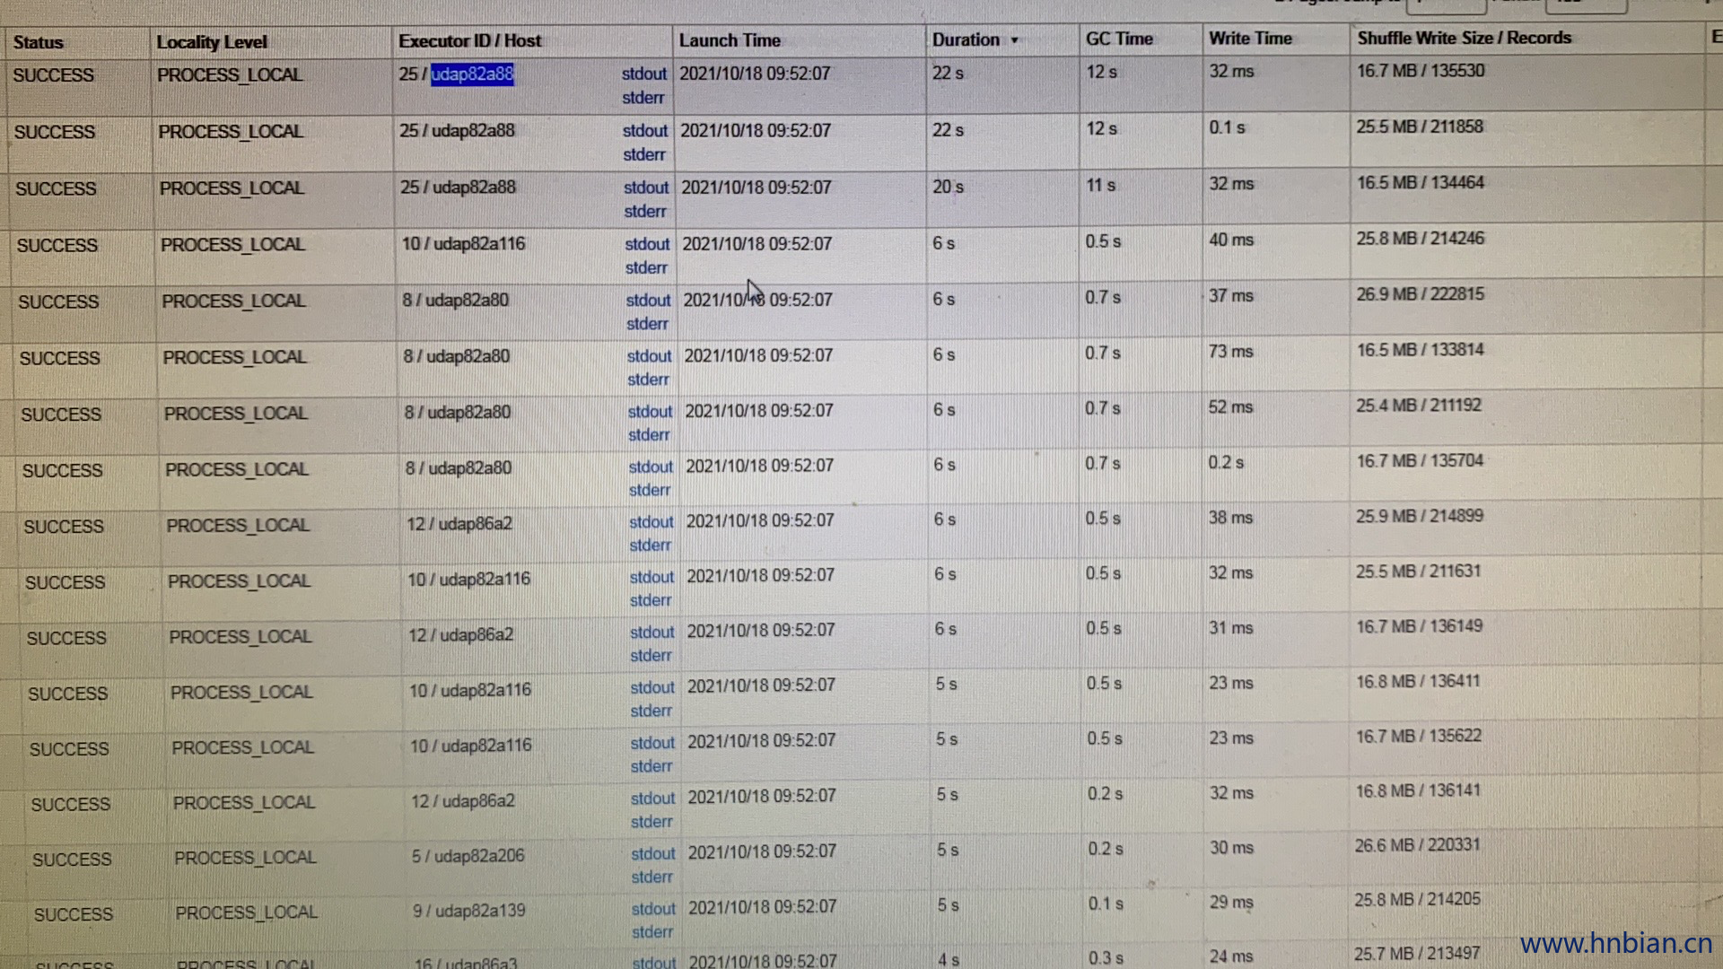Screen dimensions: 1723x969
Task: Sort by Duration column descending arrow
Action: coord(1014,40)
